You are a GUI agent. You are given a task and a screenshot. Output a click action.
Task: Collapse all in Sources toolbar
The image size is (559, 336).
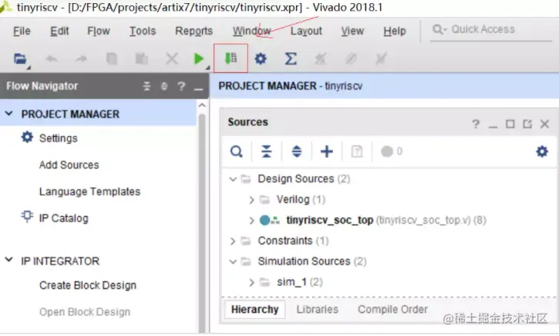click(266, 151)
